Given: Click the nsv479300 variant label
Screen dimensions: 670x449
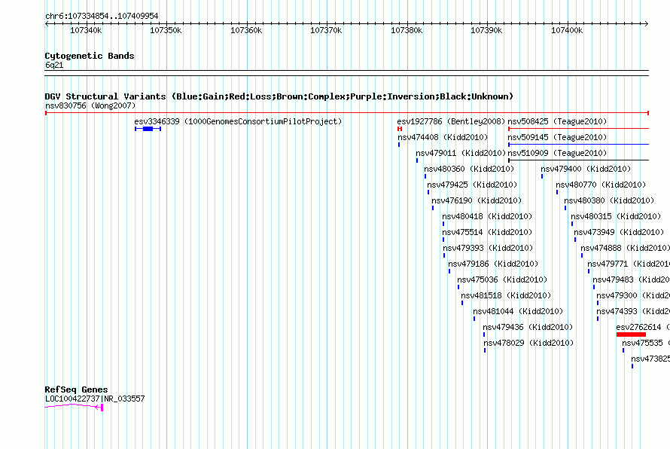Looking at the screenshot, I should coord(633,295).
